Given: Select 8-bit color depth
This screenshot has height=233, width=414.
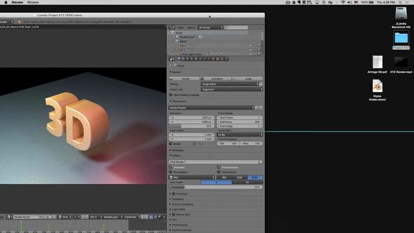Looking at the screenshot, I should (x=216, y=183).
